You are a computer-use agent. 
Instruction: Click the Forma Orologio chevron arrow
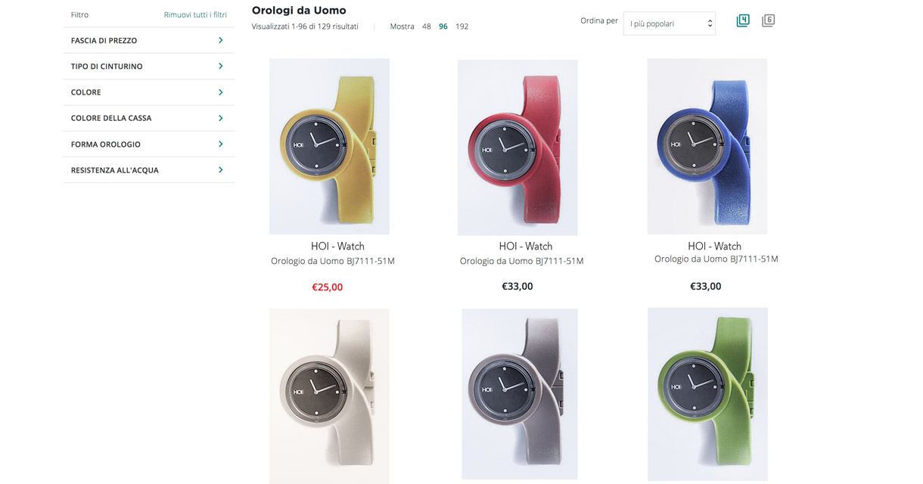(220, 144)
